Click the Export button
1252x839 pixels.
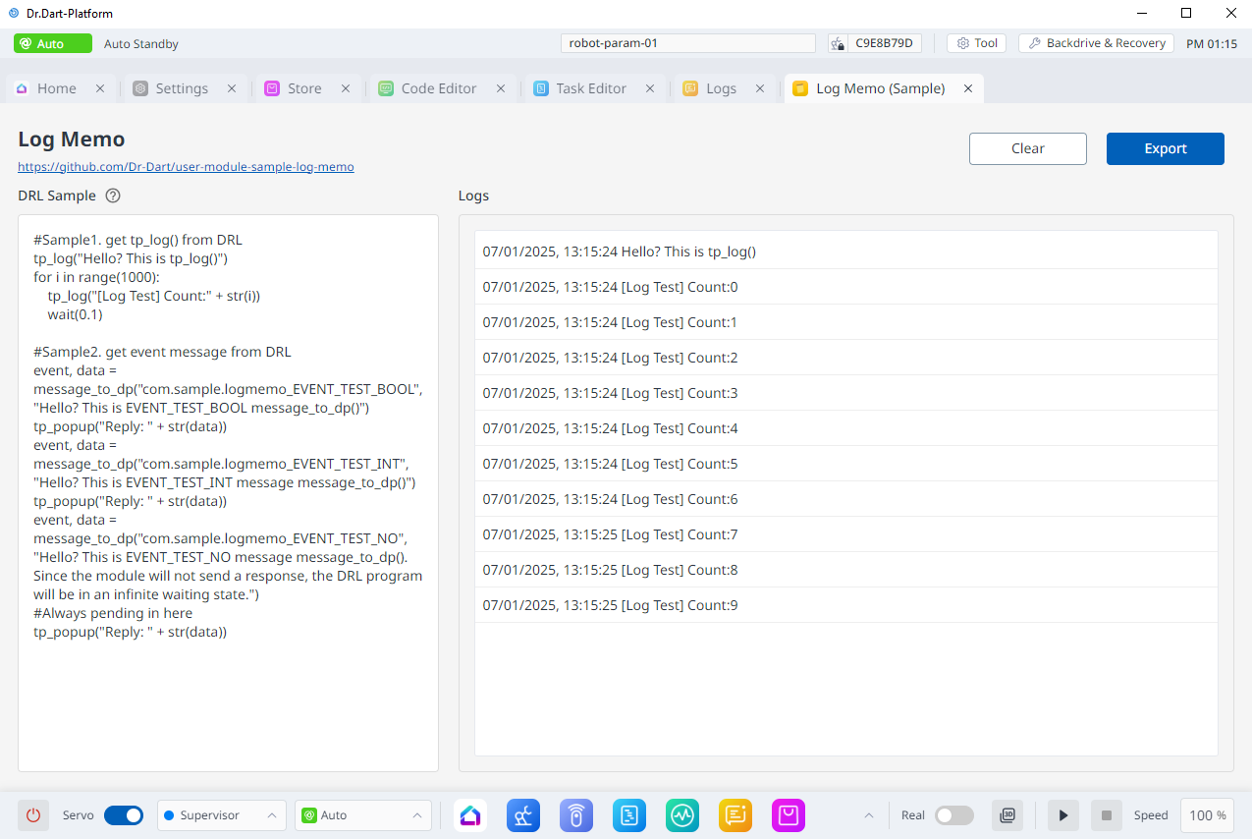[x=1165, y=148]
